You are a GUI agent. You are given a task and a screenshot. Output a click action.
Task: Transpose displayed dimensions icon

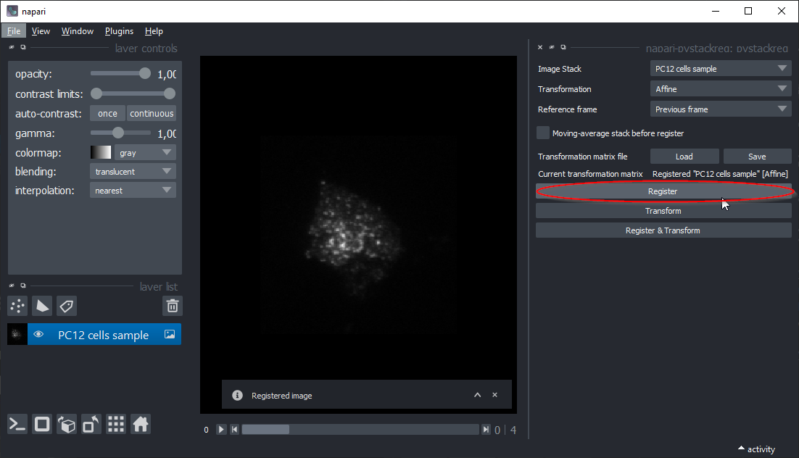[x=91, y=425]
